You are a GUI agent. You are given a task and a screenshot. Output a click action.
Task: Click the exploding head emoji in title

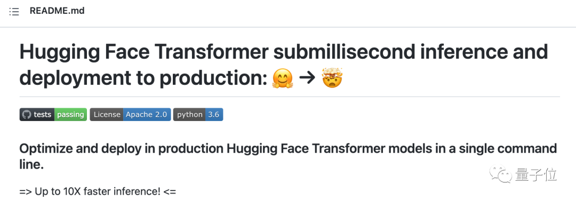click(332, 77)
